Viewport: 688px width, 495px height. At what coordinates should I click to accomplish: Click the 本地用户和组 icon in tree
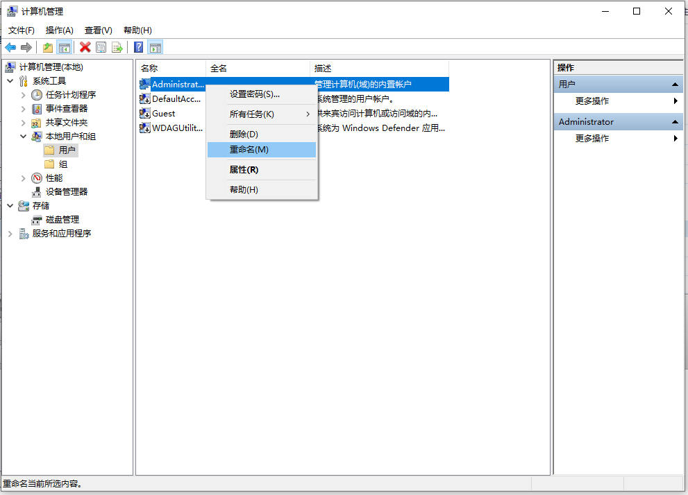37,137
